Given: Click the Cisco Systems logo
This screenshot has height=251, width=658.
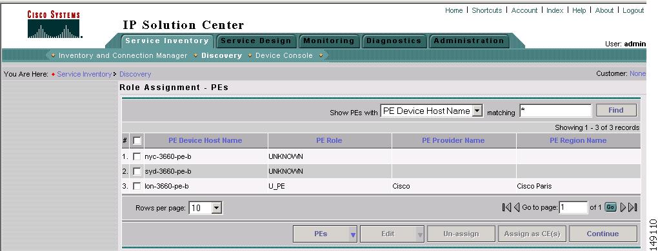Looking at the screenshot, I should [x=54, y=24].
